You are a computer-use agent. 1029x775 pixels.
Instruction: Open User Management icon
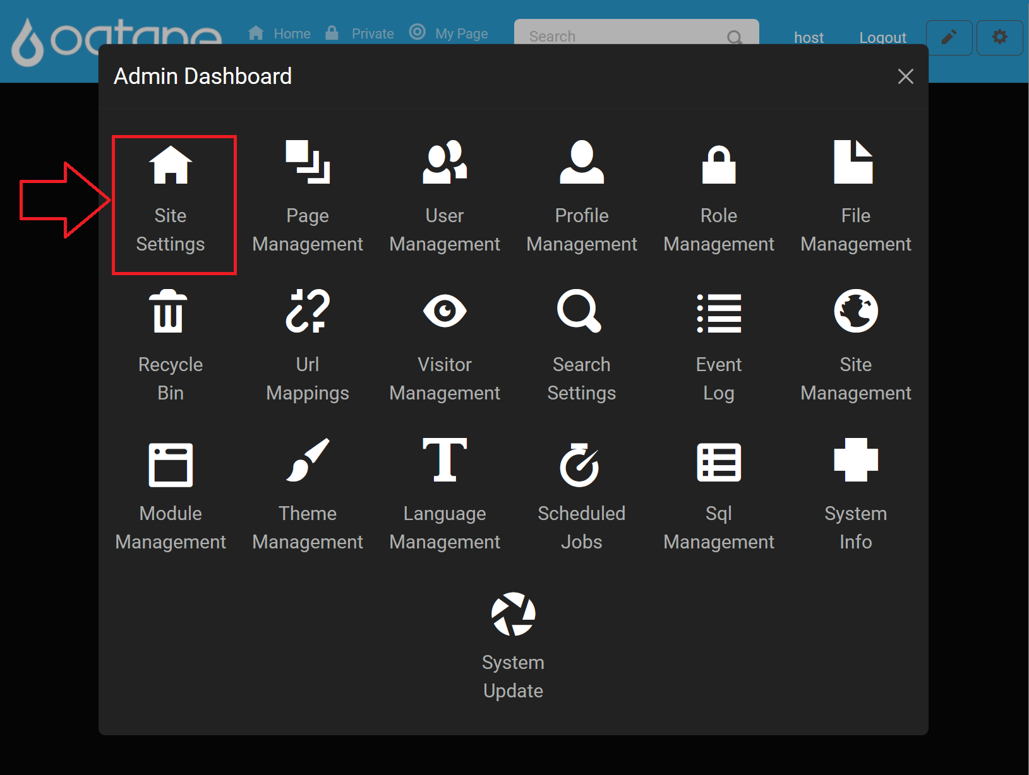(445, 162)
